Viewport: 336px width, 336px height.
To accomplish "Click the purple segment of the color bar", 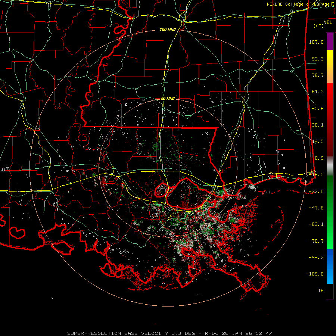I will 330,41.
